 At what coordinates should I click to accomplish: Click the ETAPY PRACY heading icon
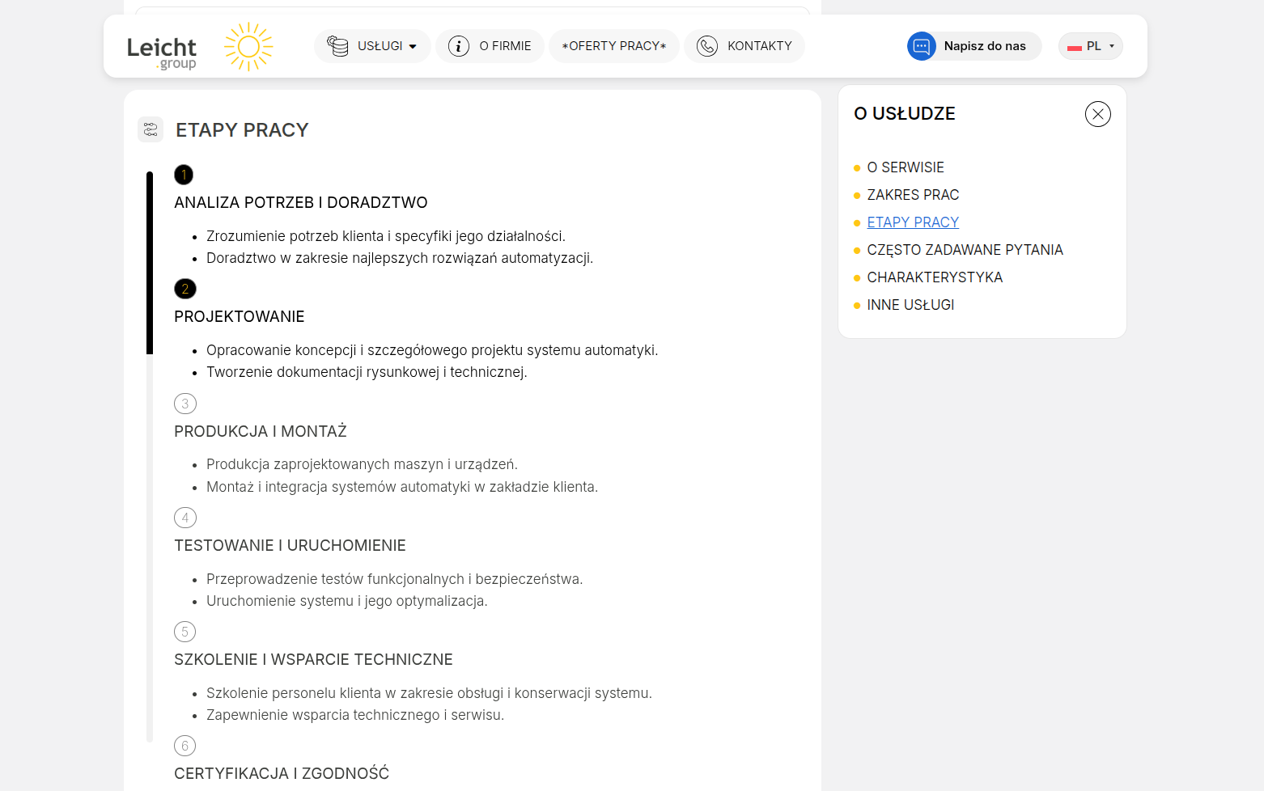click(151, 129)
